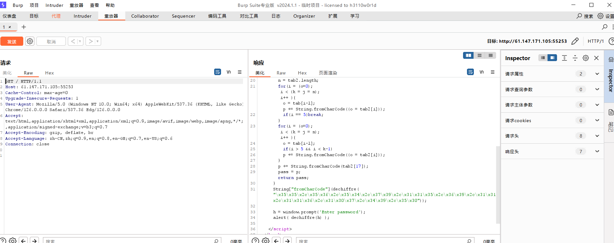Open request panel hamburger menu

[x=240, y=72]
